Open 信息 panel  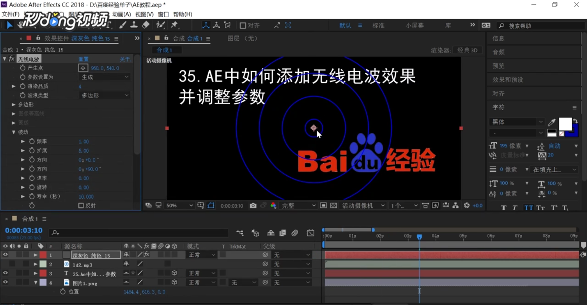coord(499,38)
